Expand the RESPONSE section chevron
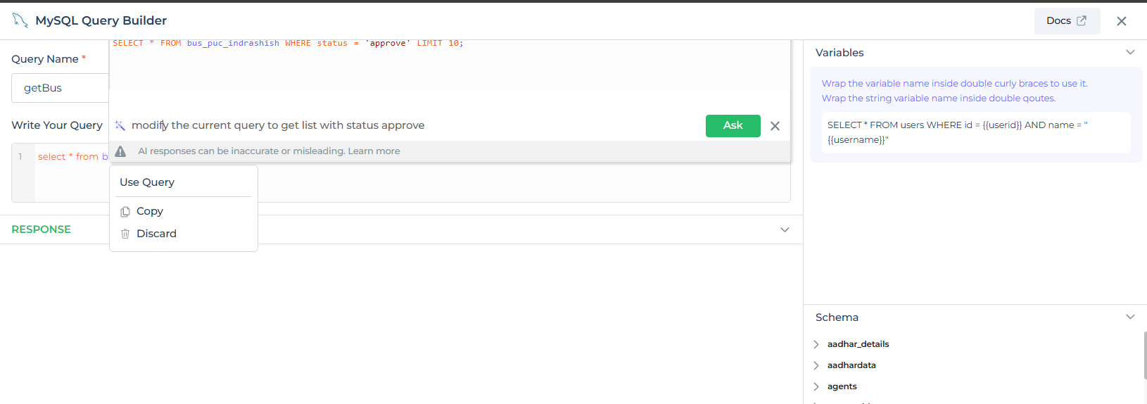This screenshot has width=1147, height=404. [785, 229]
